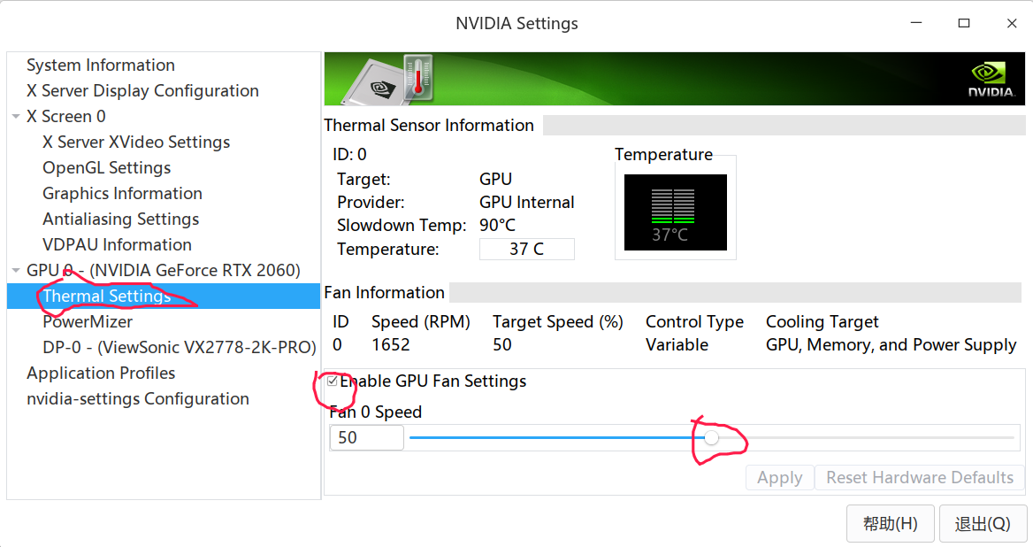Select the DP-0 ViewSonic display entry
Image resolution: width=1033 pixels, height=547 pixels.
click(x=179, y=348)
